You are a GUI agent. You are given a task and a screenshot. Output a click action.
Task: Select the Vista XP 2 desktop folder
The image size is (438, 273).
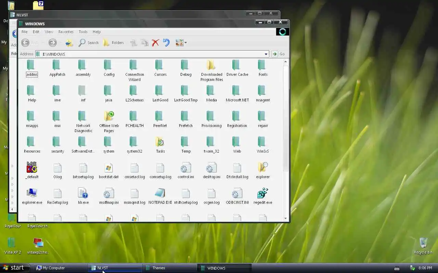coord(13,246)
